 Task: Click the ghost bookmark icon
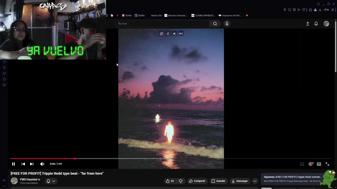[x=112, y=15]
